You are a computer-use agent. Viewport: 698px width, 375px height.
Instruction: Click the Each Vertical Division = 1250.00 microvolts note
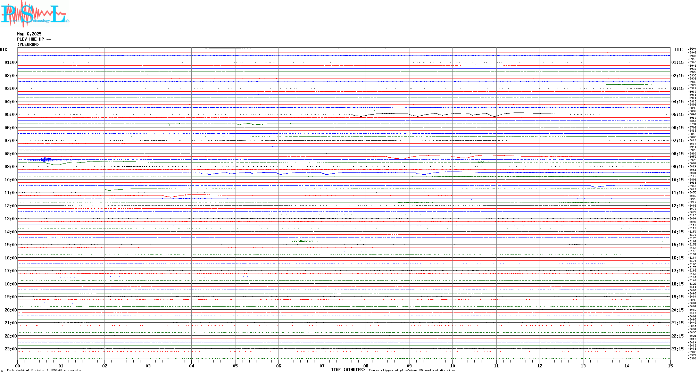[x=44, y=370]
